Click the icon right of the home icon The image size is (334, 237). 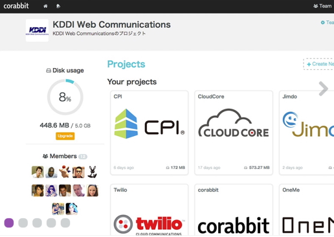click(58, 6)
